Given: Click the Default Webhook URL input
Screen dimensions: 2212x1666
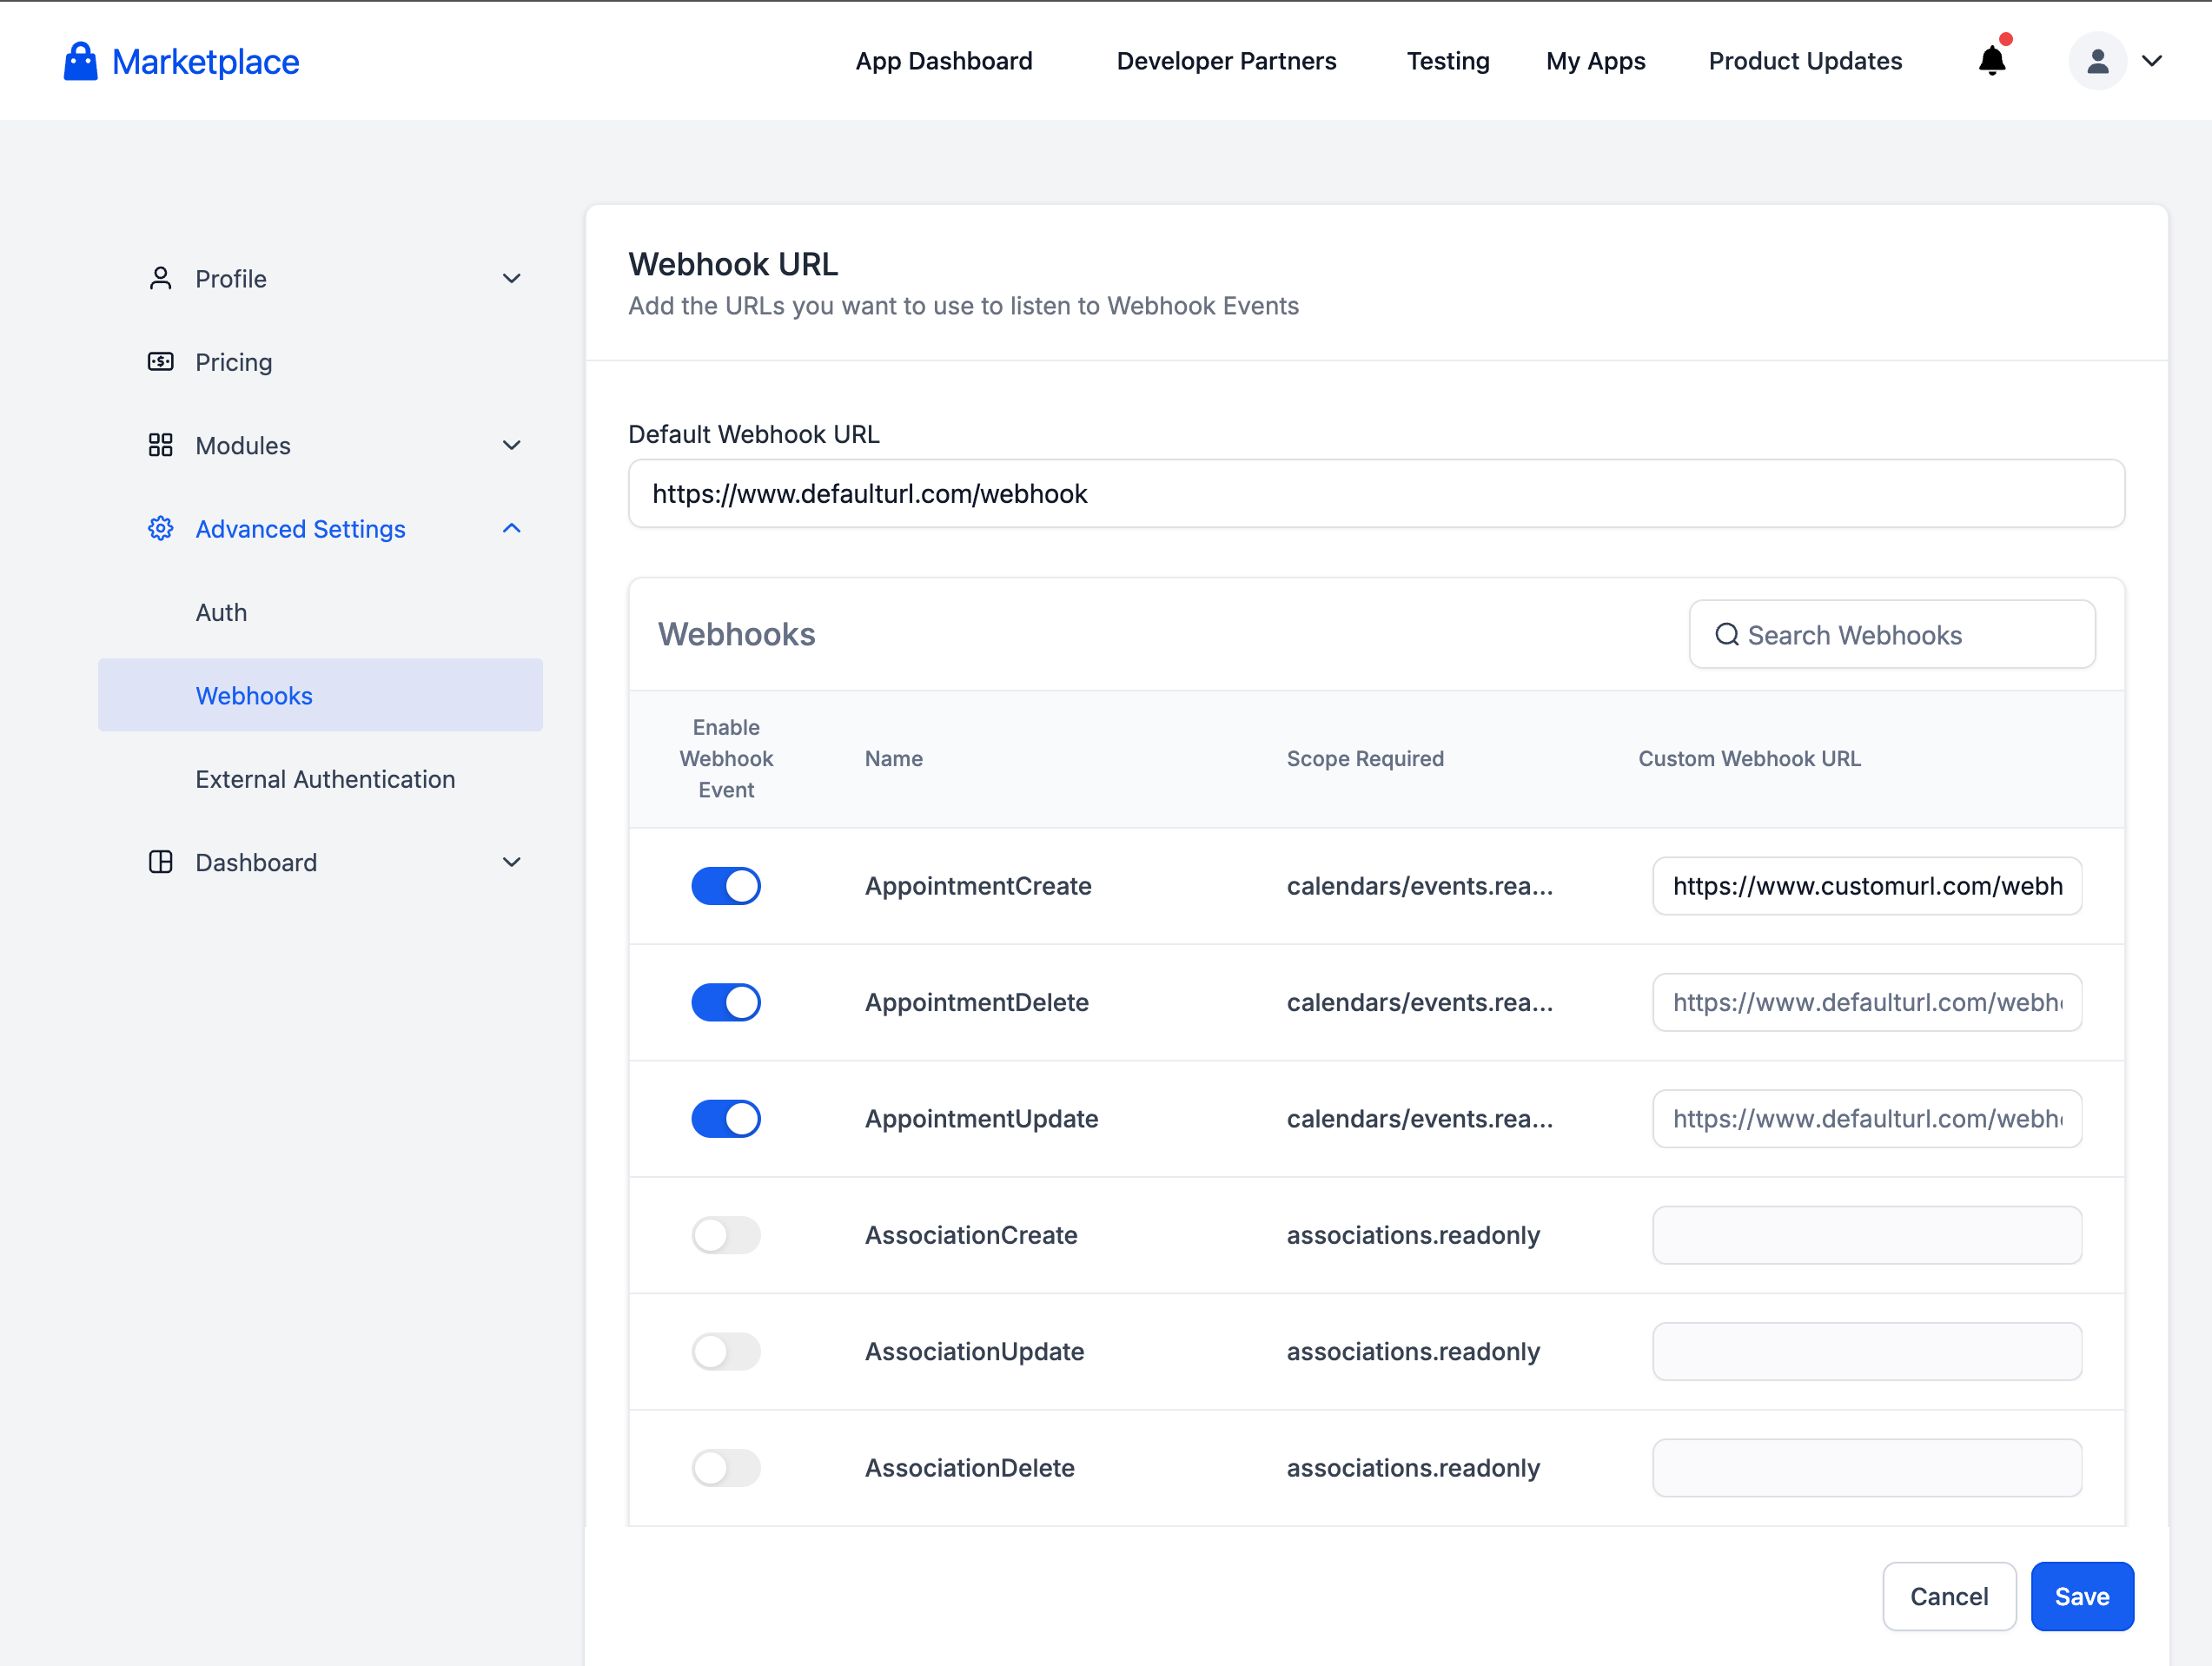Looking at the screenshot, I should [x=1375, y=494].
